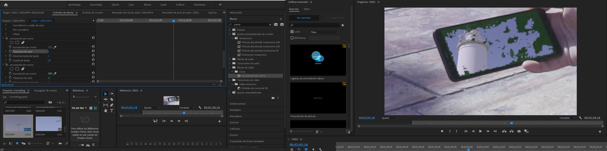Viewport: 607px width, 151px height.
Task: Pick the Hand tool
Action: click(x=105, y=111)
